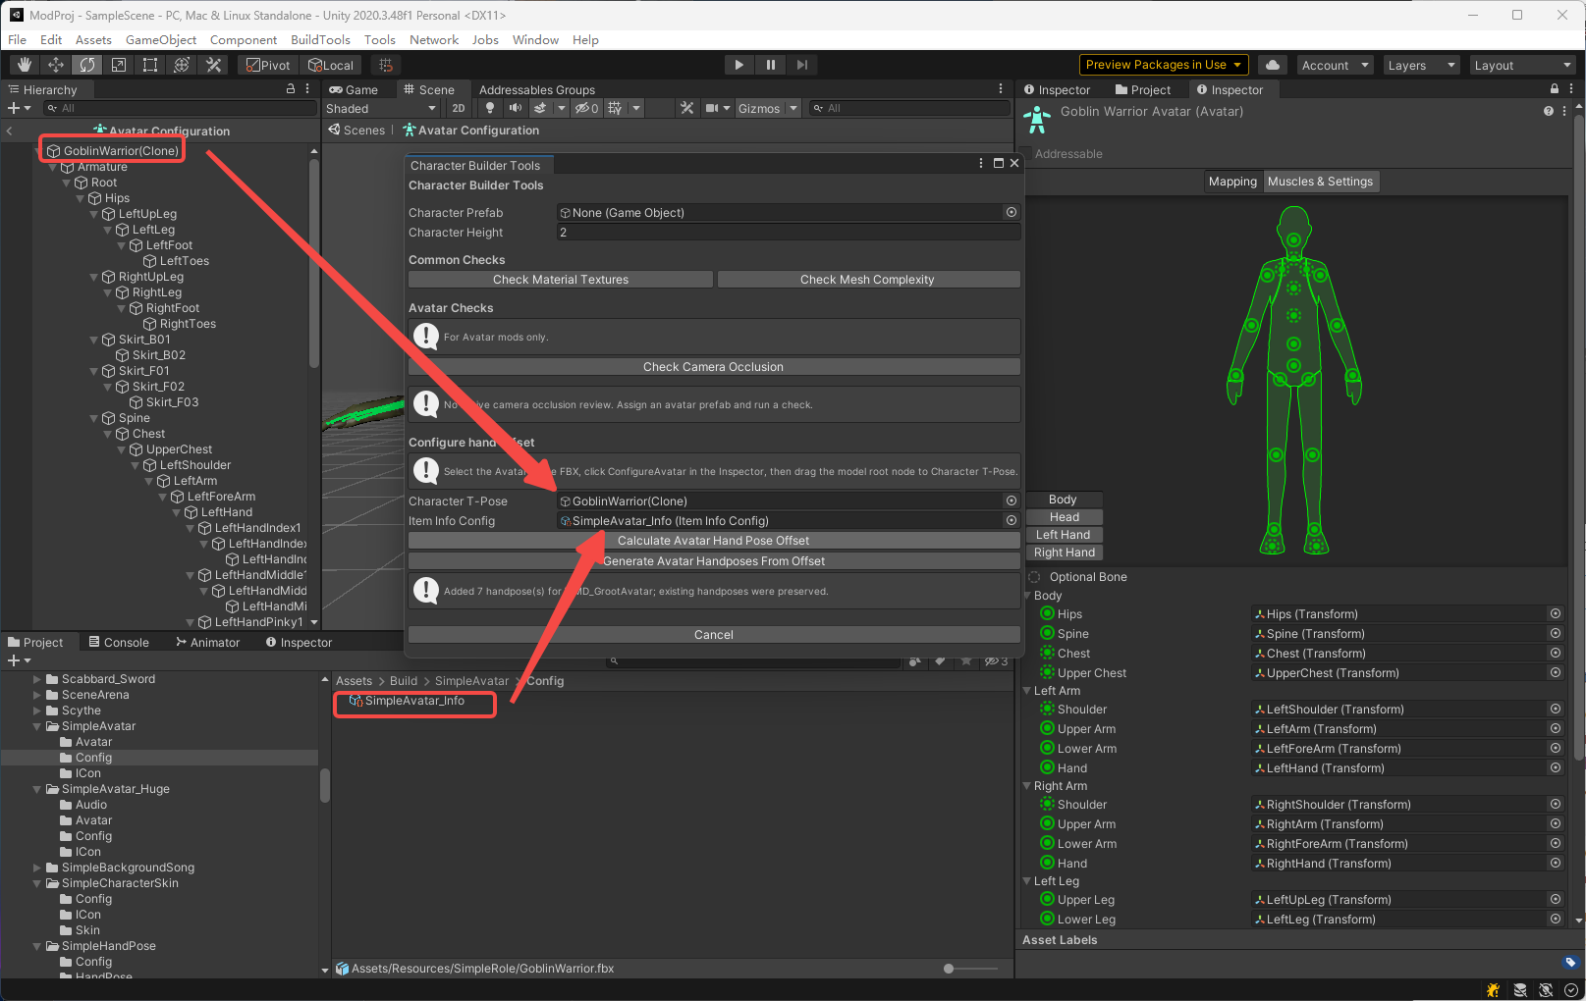Open the Gizmos dropdown arrow

793,108
